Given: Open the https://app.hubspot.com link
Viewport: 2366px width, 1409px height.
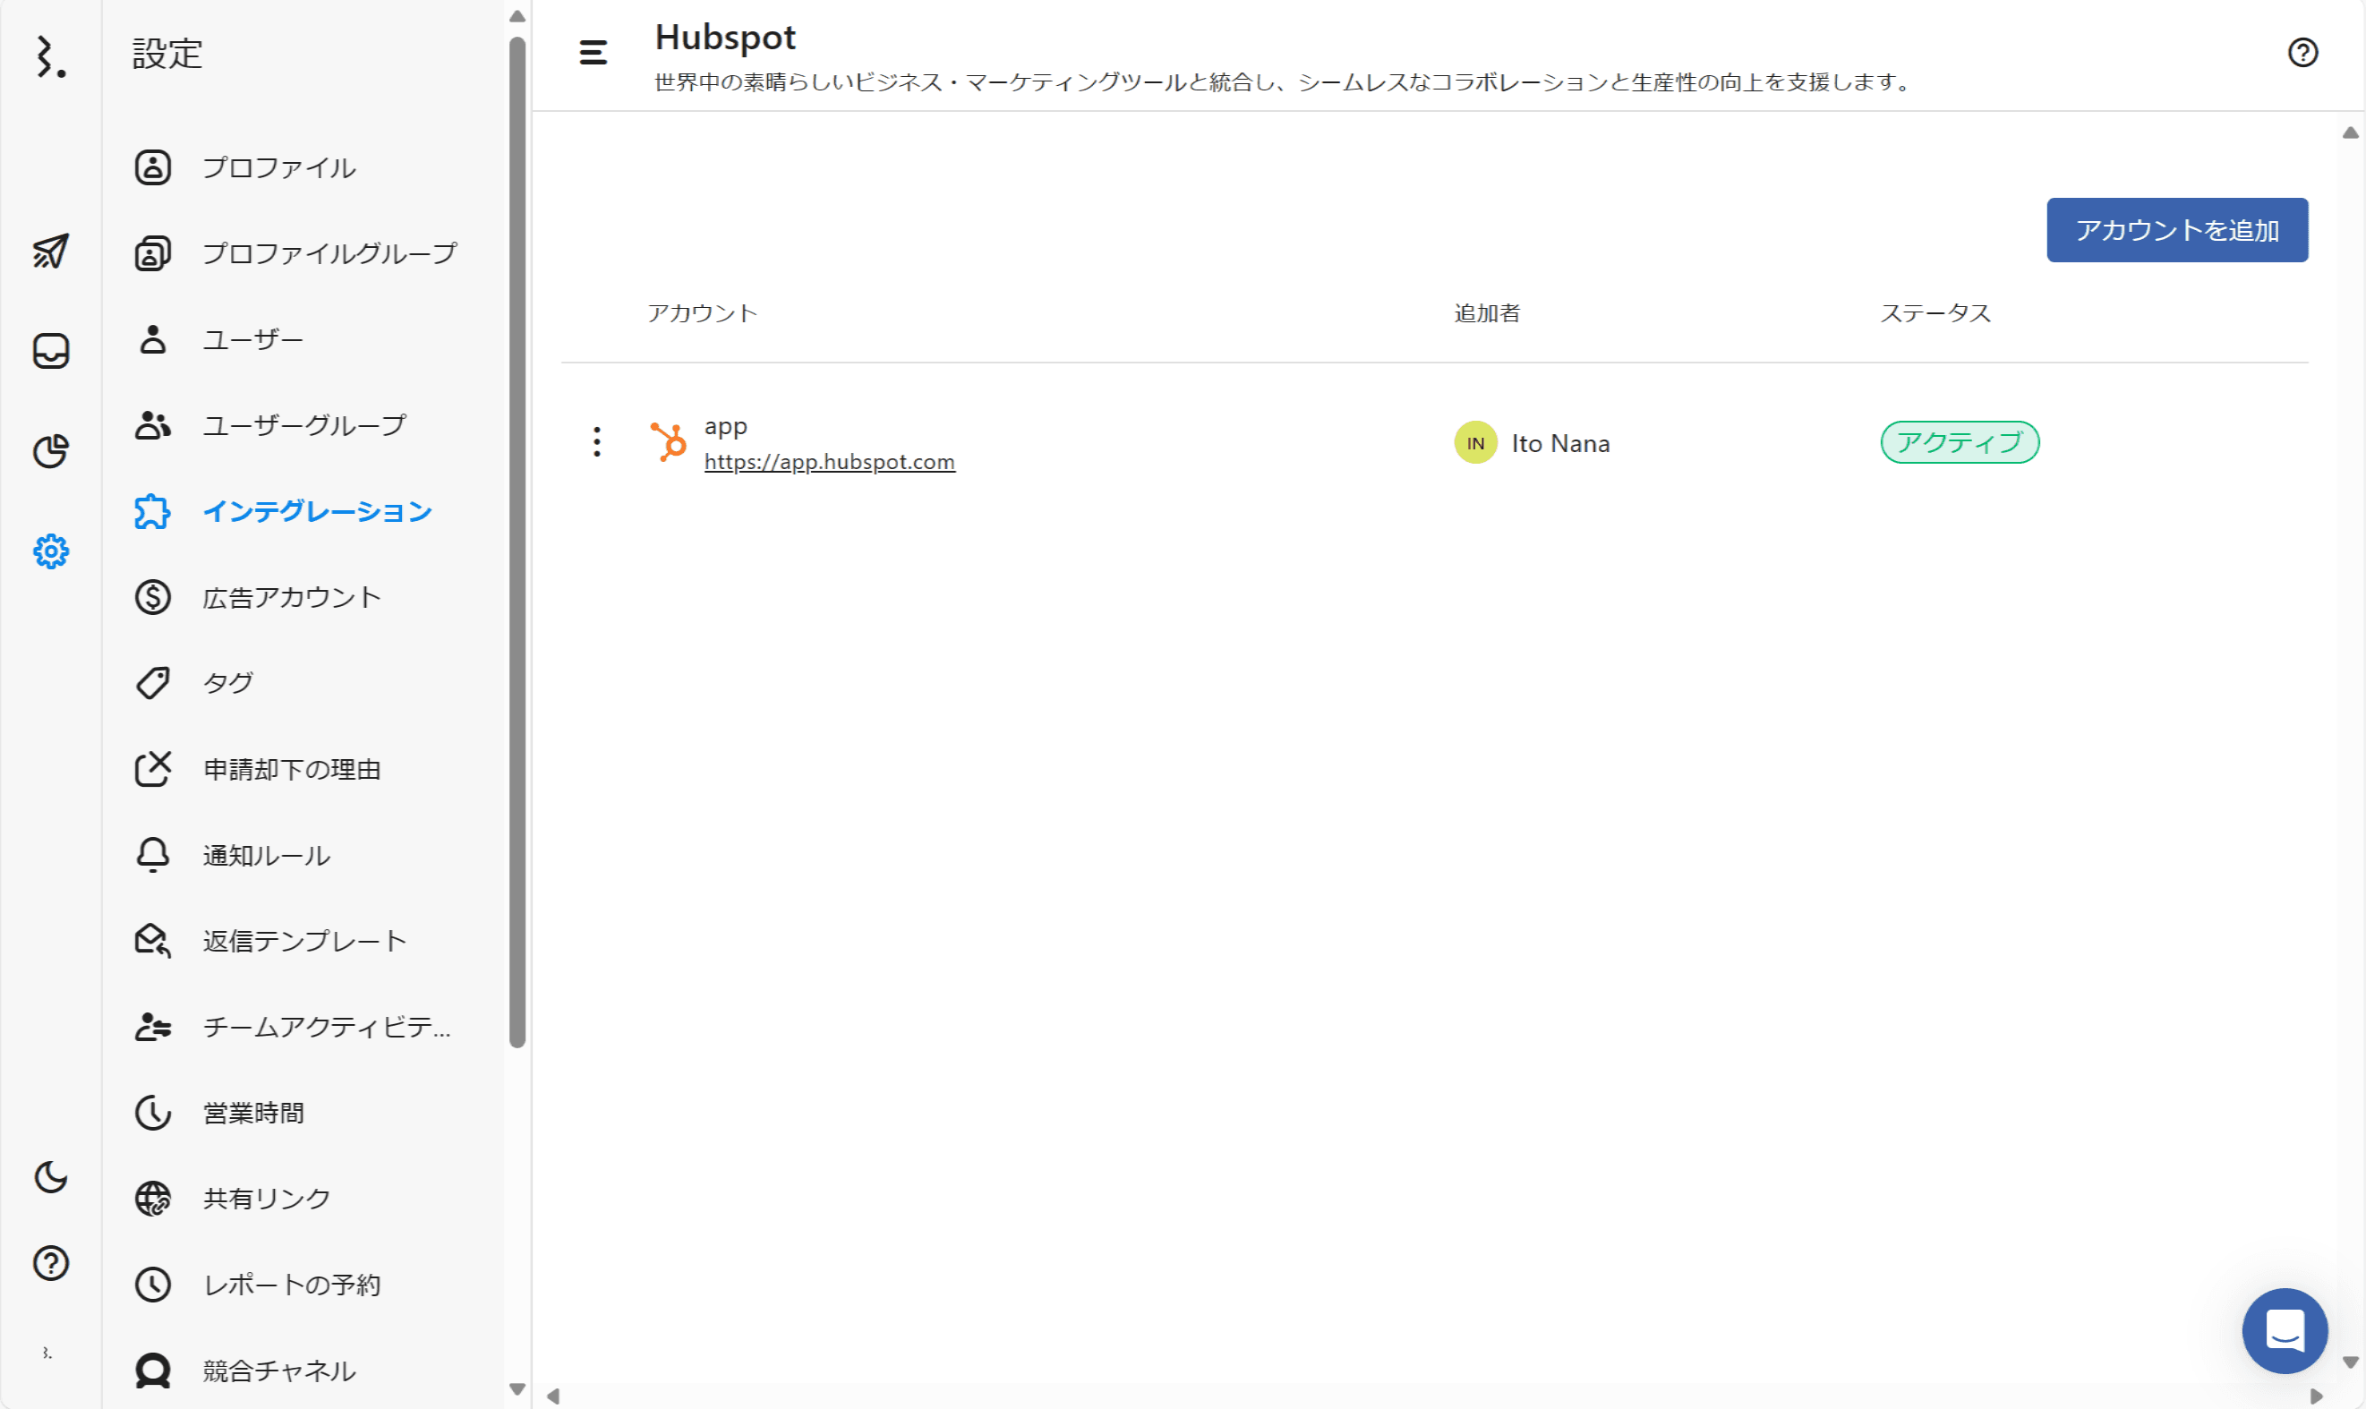Looking at the screenshot, I should point(829,463).
